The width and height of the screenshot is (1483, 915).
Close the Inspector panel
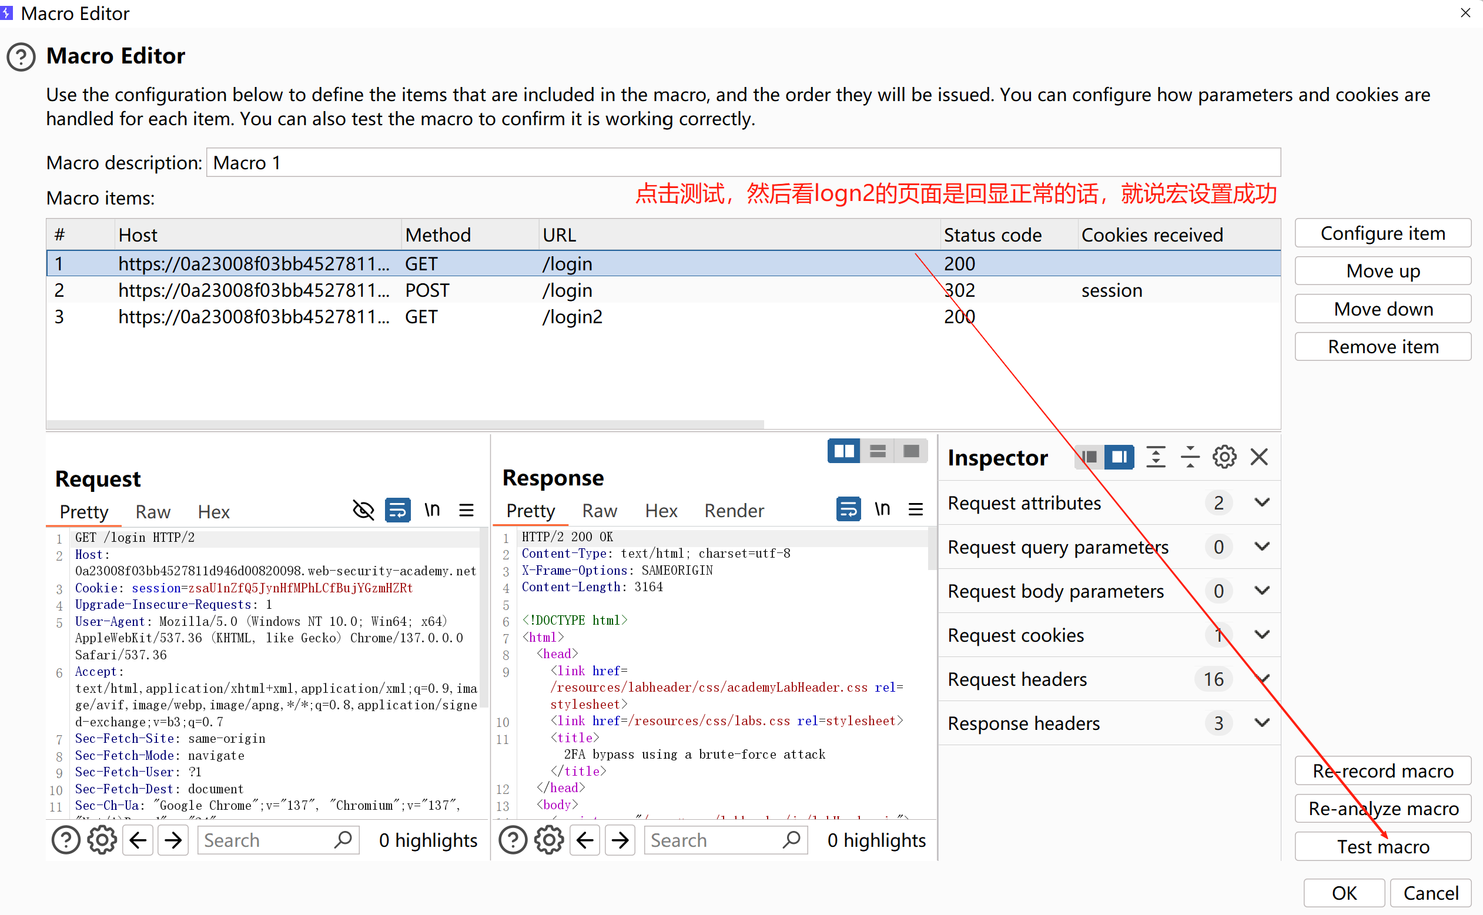[1259, 457]
